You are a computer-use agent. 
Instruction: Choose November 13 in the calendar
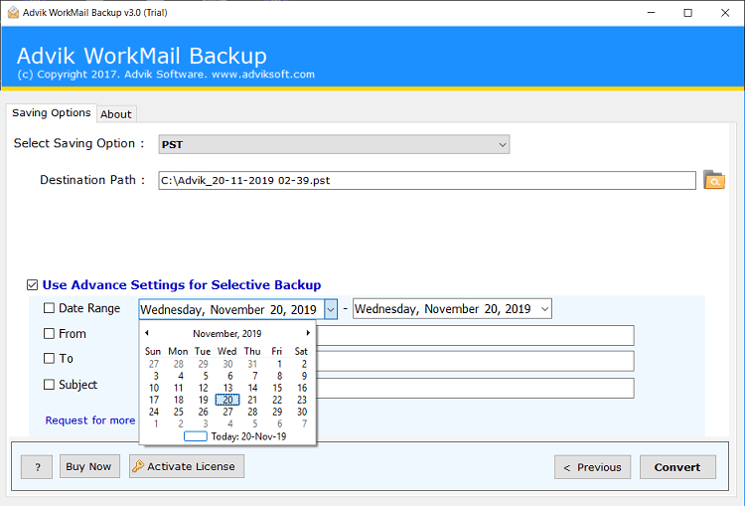tap(227, 388)
